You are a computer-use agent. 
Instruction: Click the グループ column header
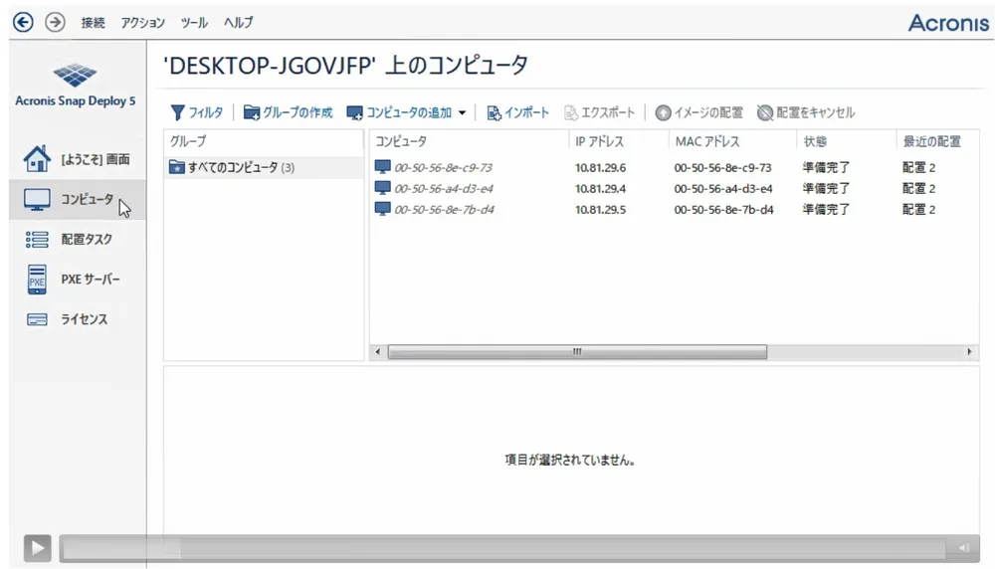tap(264, 141)
